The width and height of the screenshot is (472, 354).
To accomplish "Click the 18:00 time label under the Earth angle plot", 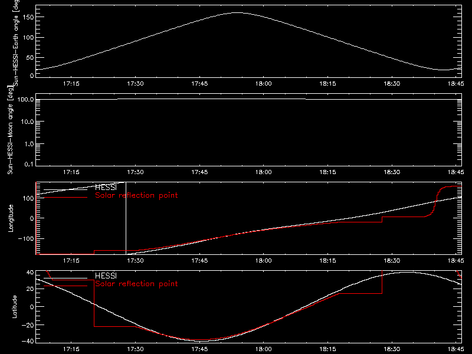I will pyautogui.click(x=263, y=84).
